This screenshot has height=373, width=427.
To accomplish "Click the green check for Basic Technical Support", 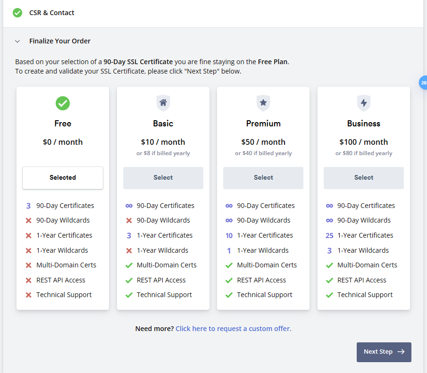I will click(x=129, y=295).
